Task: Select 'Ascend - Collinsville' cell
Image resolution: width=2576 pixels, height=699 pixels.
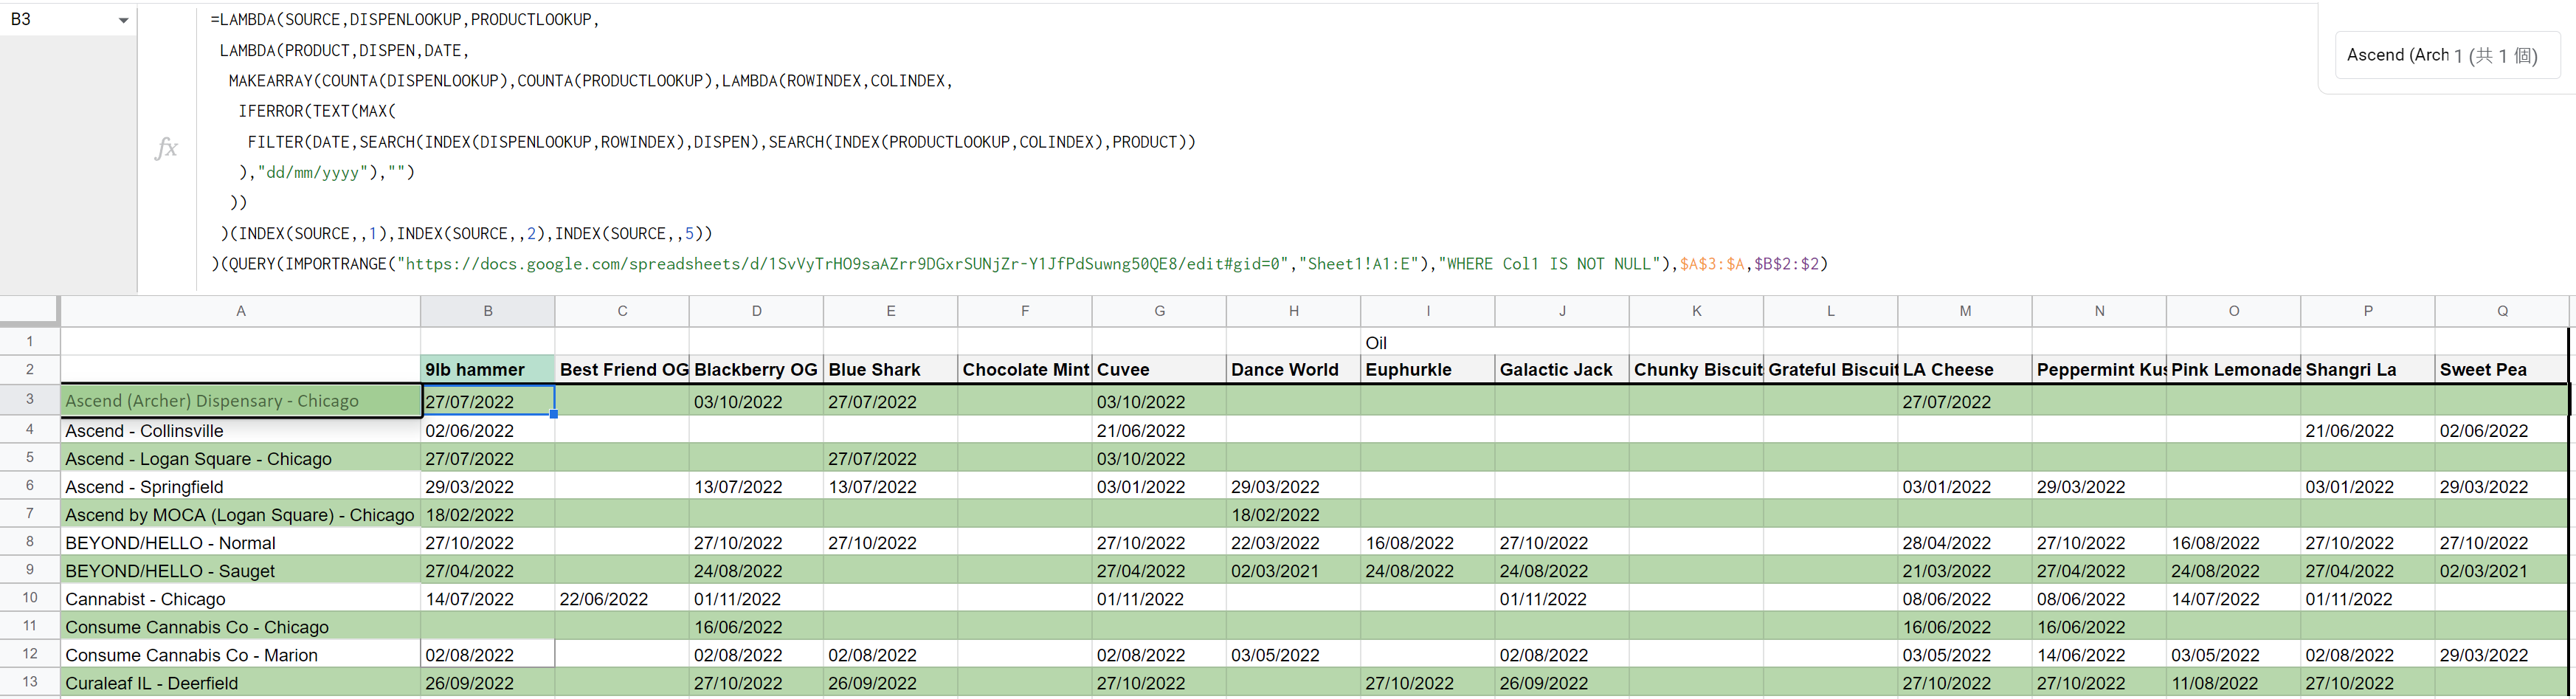Action: pyautogui.click(x=240, y=430)
